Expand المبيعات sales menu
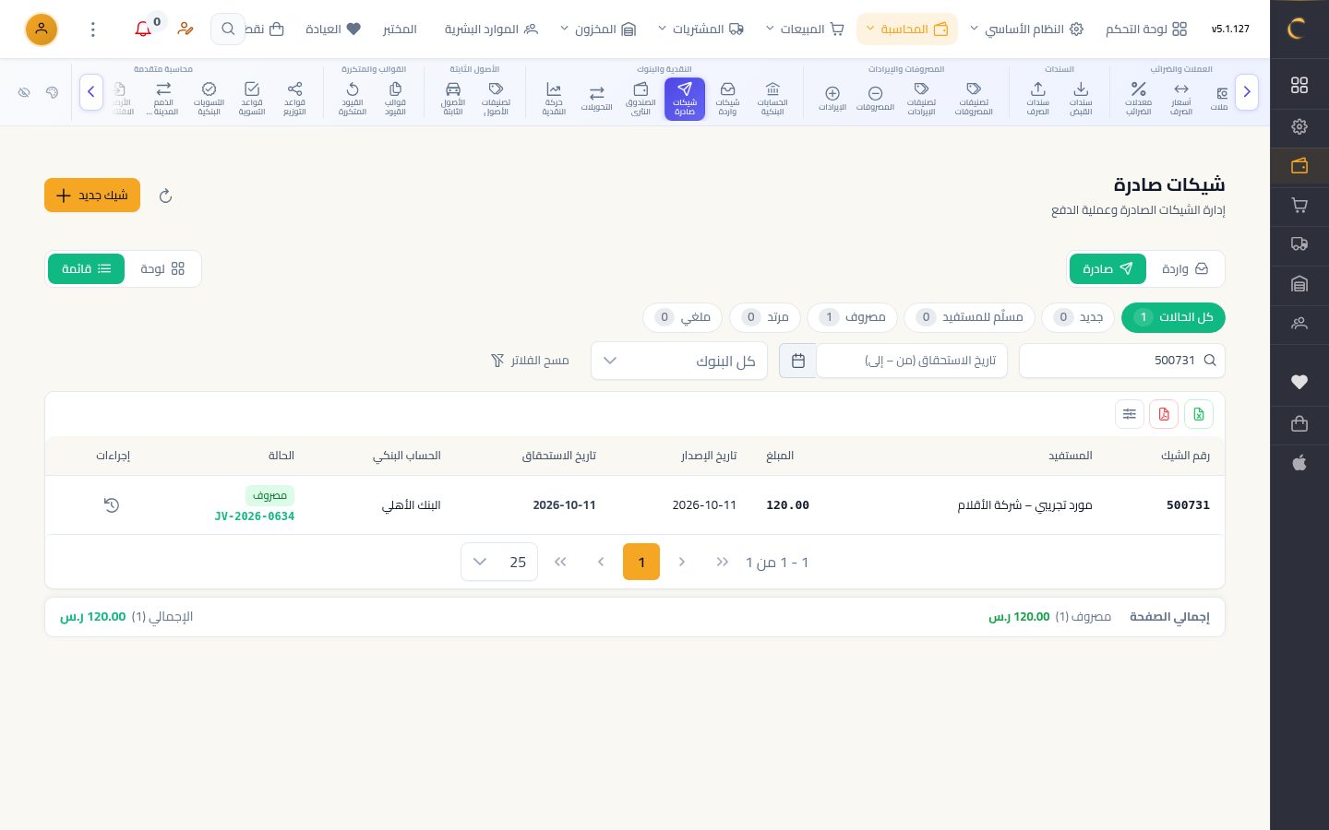Image resolution: width=1329 pixels, height=830 pixels. click(x=805, y=30)
